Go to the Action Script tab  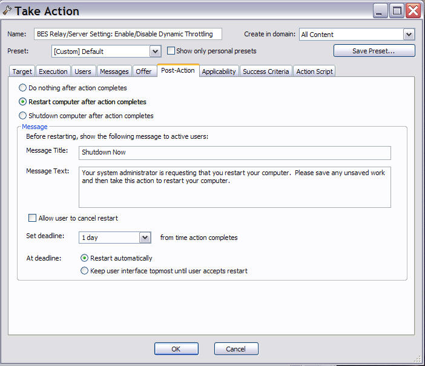point(314,72)
